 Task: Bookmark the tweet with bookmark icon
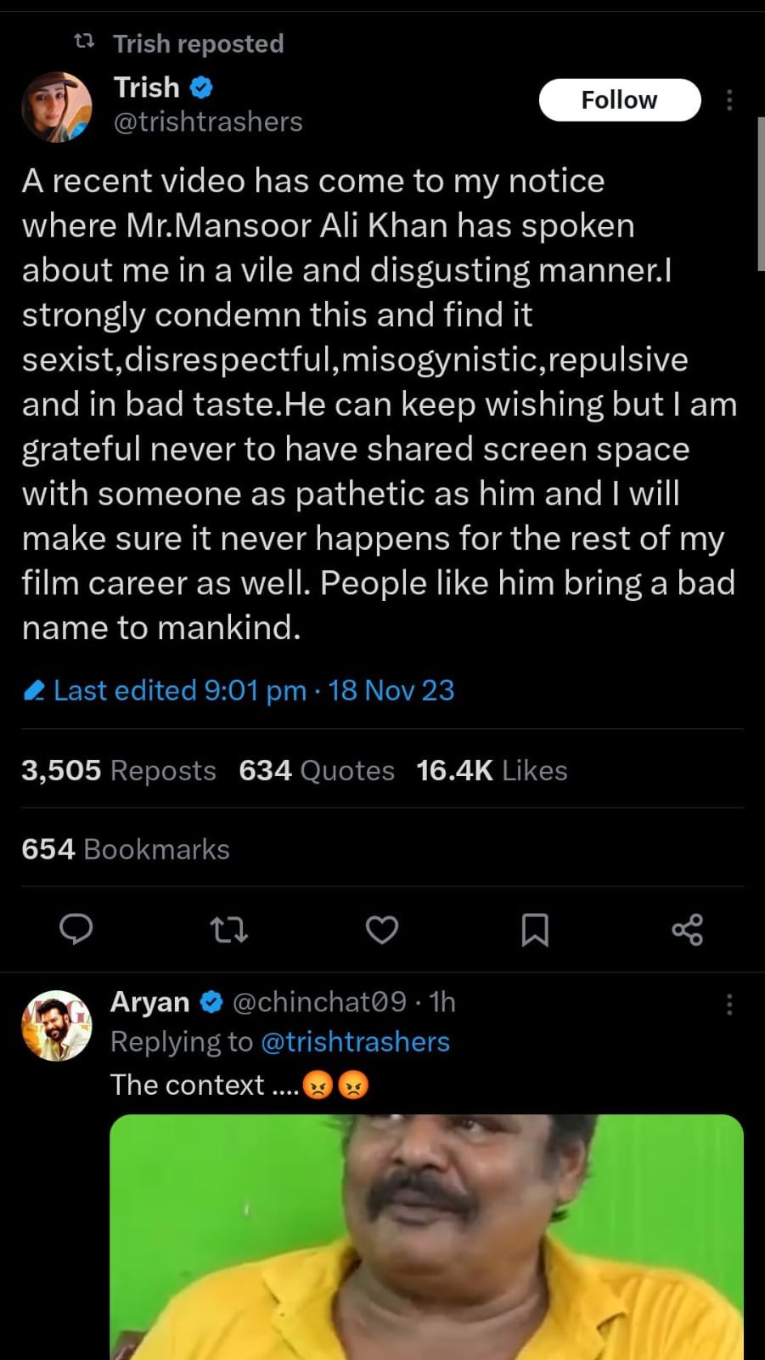click(534, 930)
